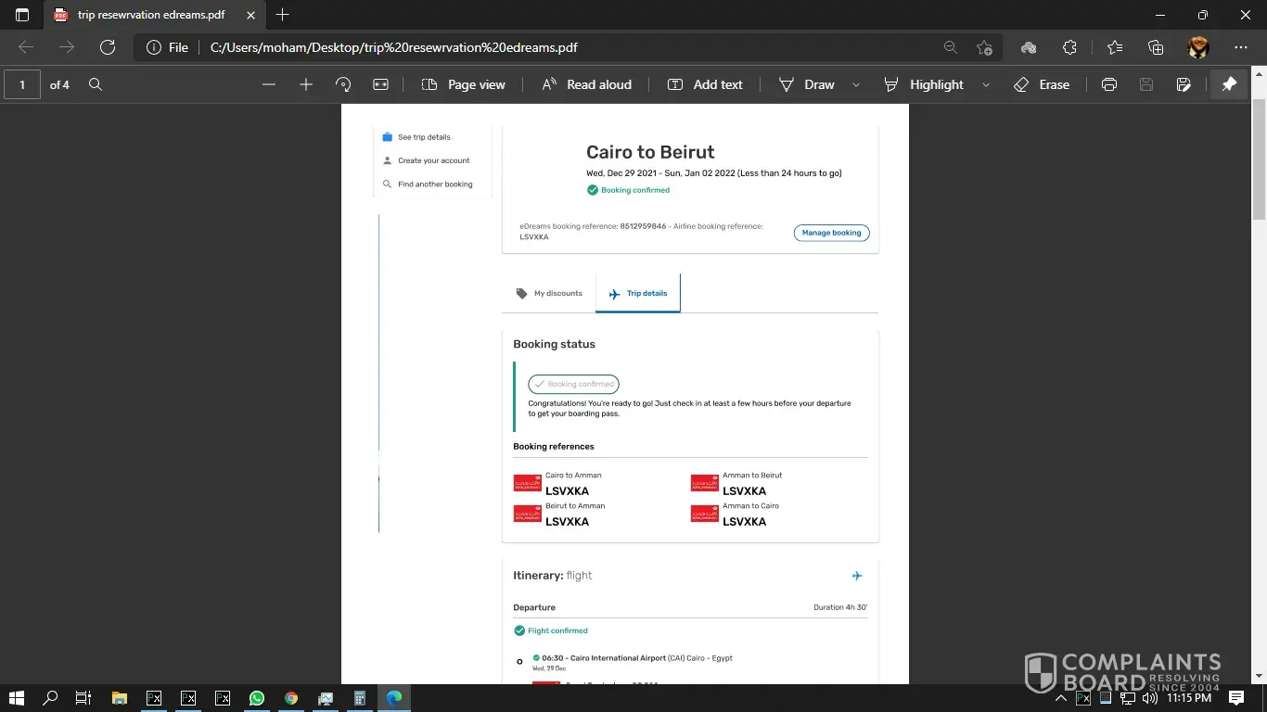Click the Rotate page icon

coord(343,84)
